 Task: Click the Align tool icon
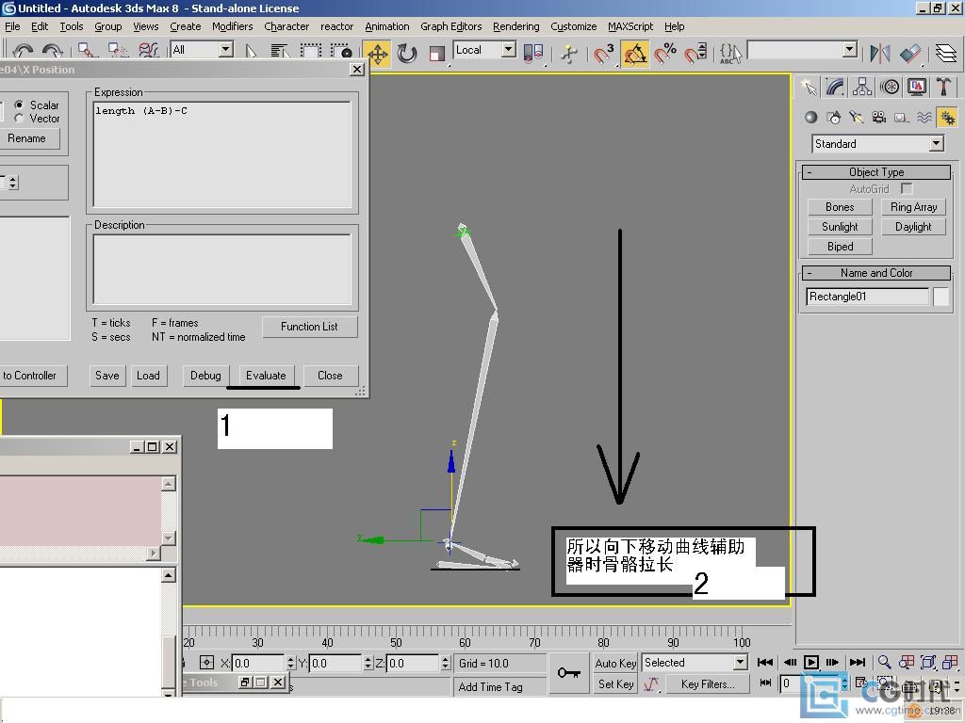910,53
